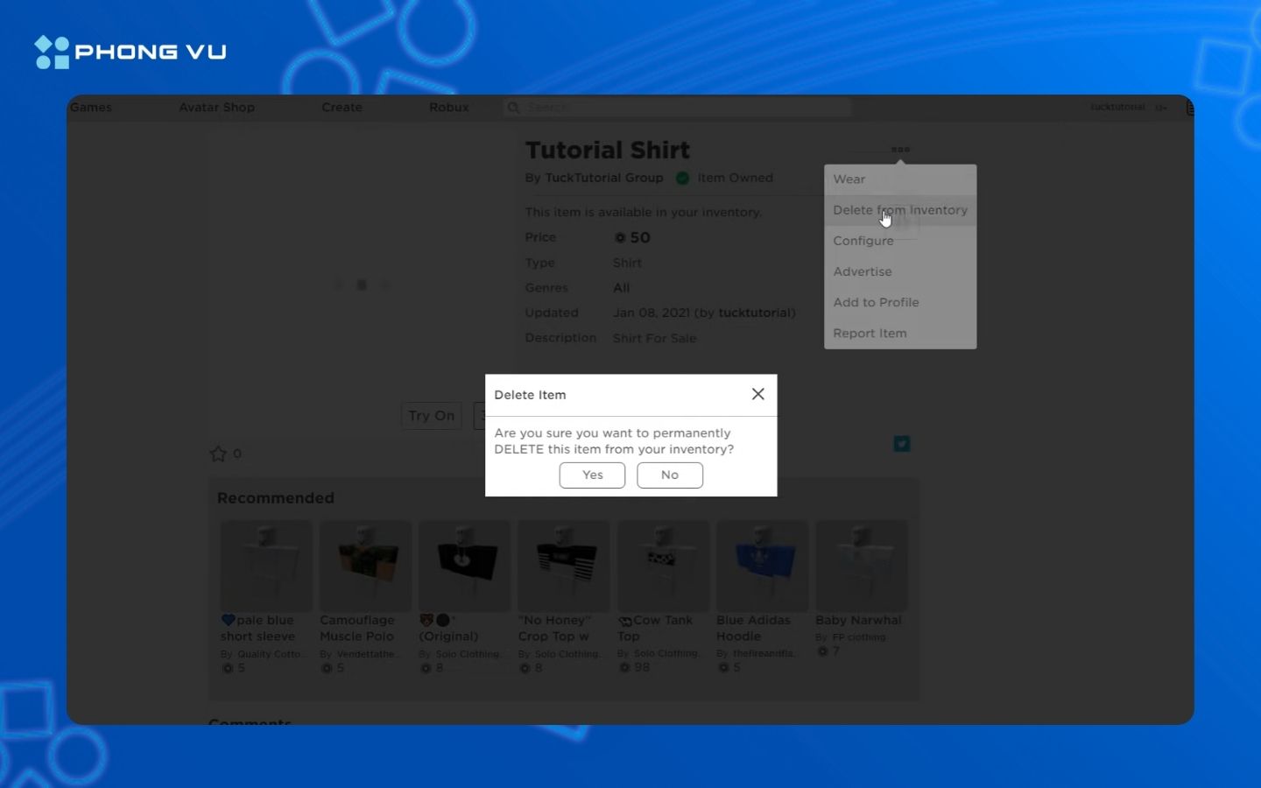
Task: Click No to cancel deletion
Action: tap(670, 475)
